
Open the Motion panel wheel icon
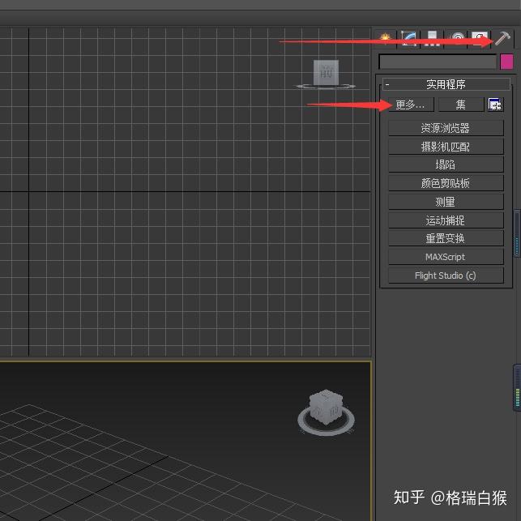point(457,39)
